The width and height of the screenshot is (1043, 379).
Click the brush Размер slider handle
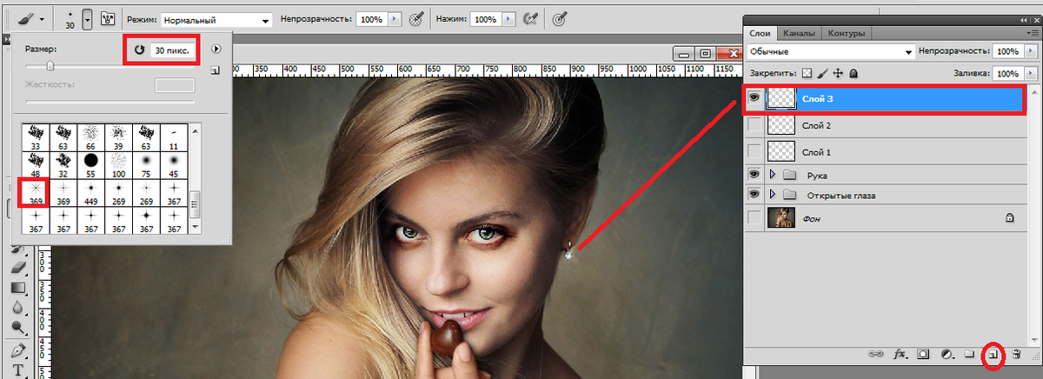click(50, 65)
